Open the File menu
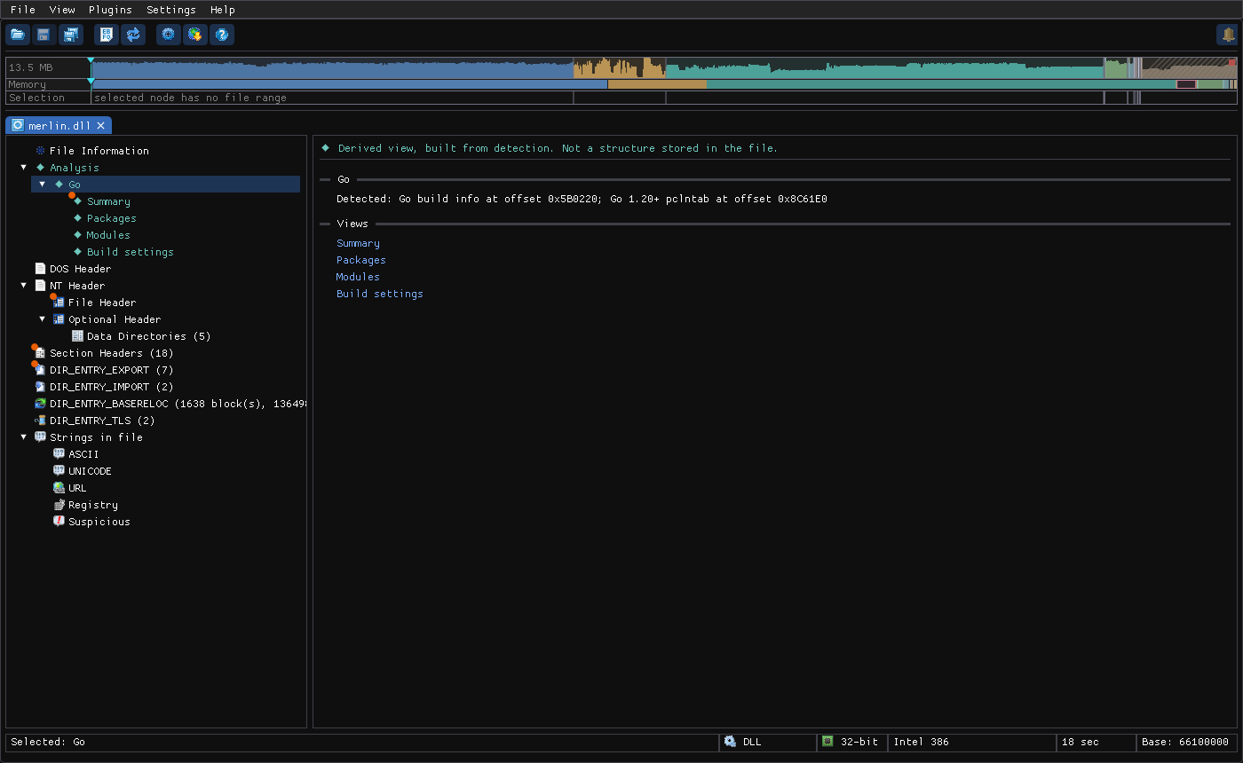The height and width of the screenshot is (763, 1243). (x=23, y=10)
